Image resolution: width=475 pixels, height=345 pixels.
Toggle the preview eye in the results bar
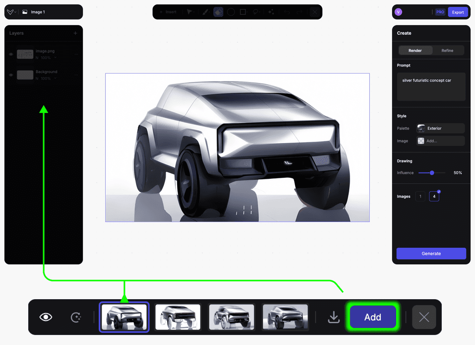pyautogui.click(x=45, y=317)
